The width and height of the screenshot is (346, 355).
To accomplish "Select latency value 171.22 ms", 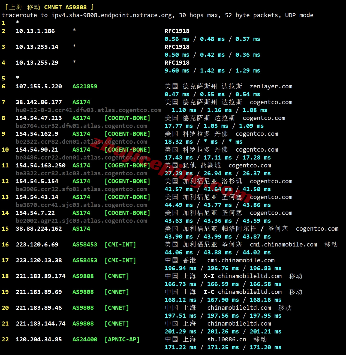I will point(180,347).
